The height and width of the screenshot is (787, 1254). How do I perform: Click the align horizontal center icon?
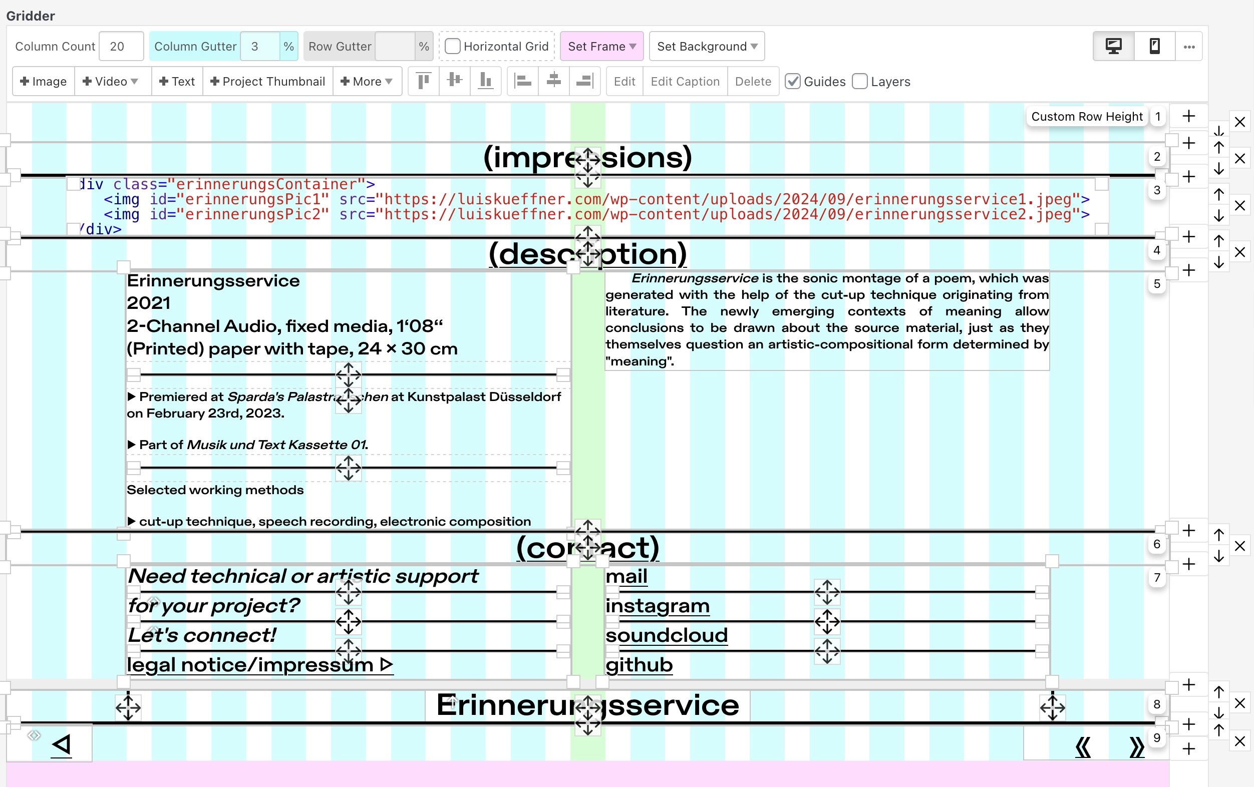click(x=554, y=81)
